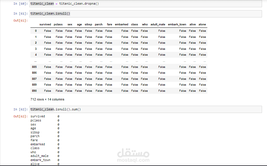
Task: Click 'age' in the Out[62] sum output
Action: 33,128
